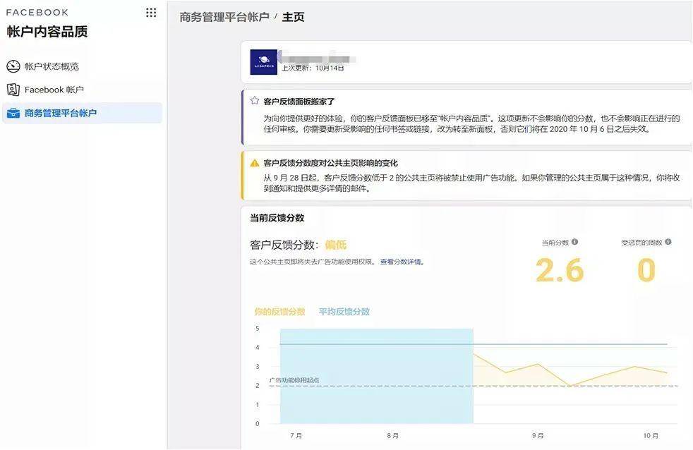The height and width of the screenshot is (450, 693).
Task: Select Facebook 帐户 in the sidebar
Action: click(x=54, y=90)
